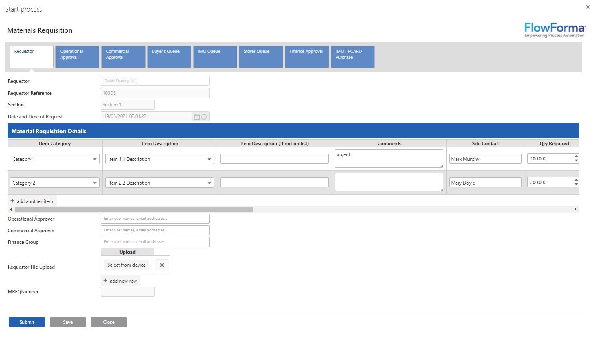Click the plus icon to add new upload row
This screenshot has height=343, width=595.
coord(105,280)
